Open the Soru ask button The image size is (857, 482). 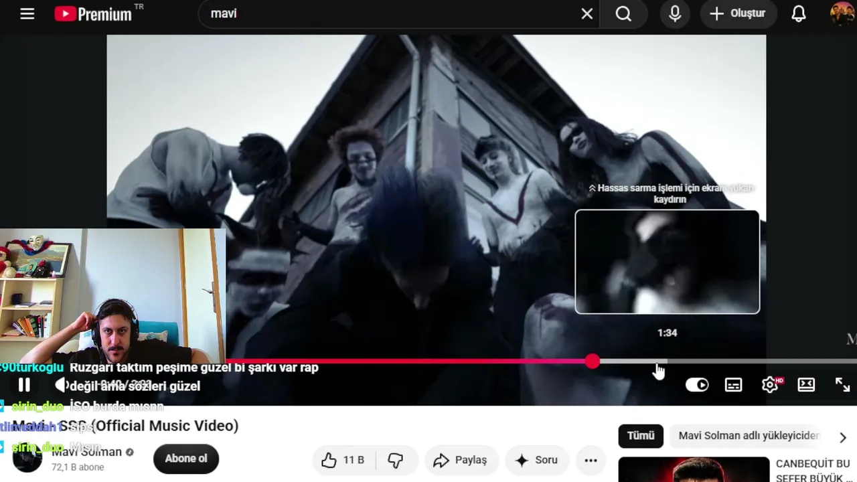[x=536, y=460]
